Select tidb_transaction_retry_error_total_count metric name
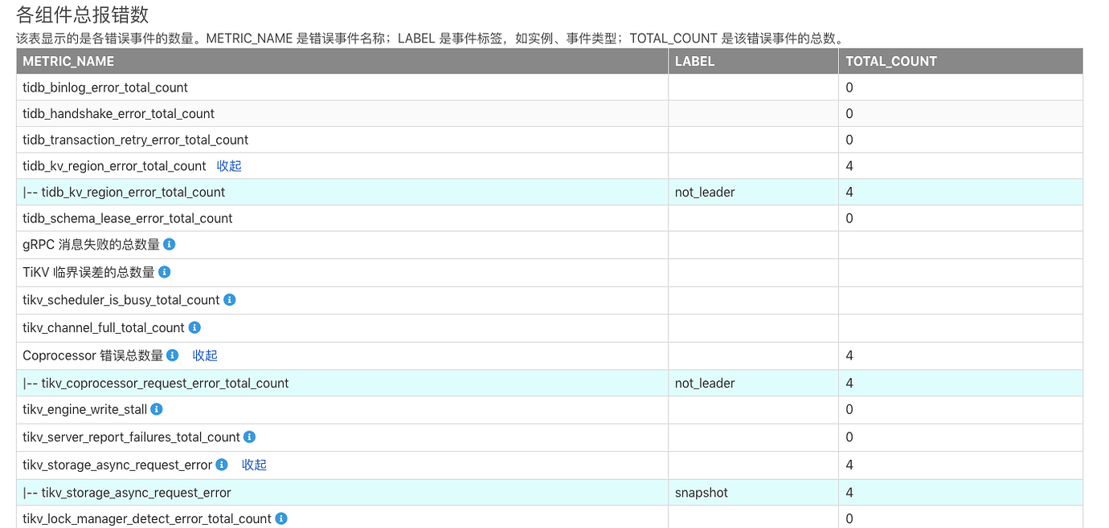The height and width of the screenshot is (528, 1109). [136, 140]
